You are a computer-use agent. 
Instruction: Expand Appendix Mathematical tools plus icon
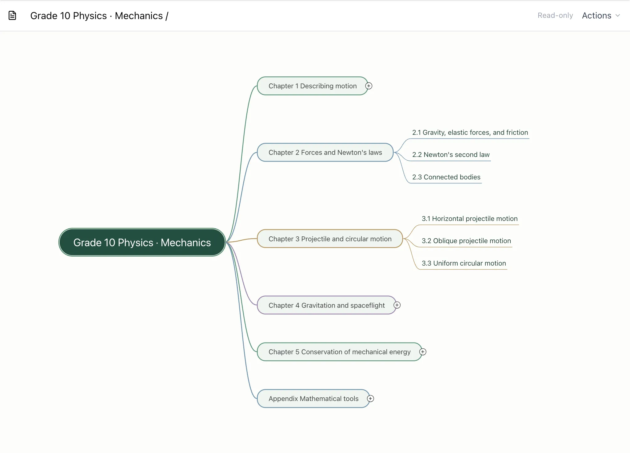371,399
